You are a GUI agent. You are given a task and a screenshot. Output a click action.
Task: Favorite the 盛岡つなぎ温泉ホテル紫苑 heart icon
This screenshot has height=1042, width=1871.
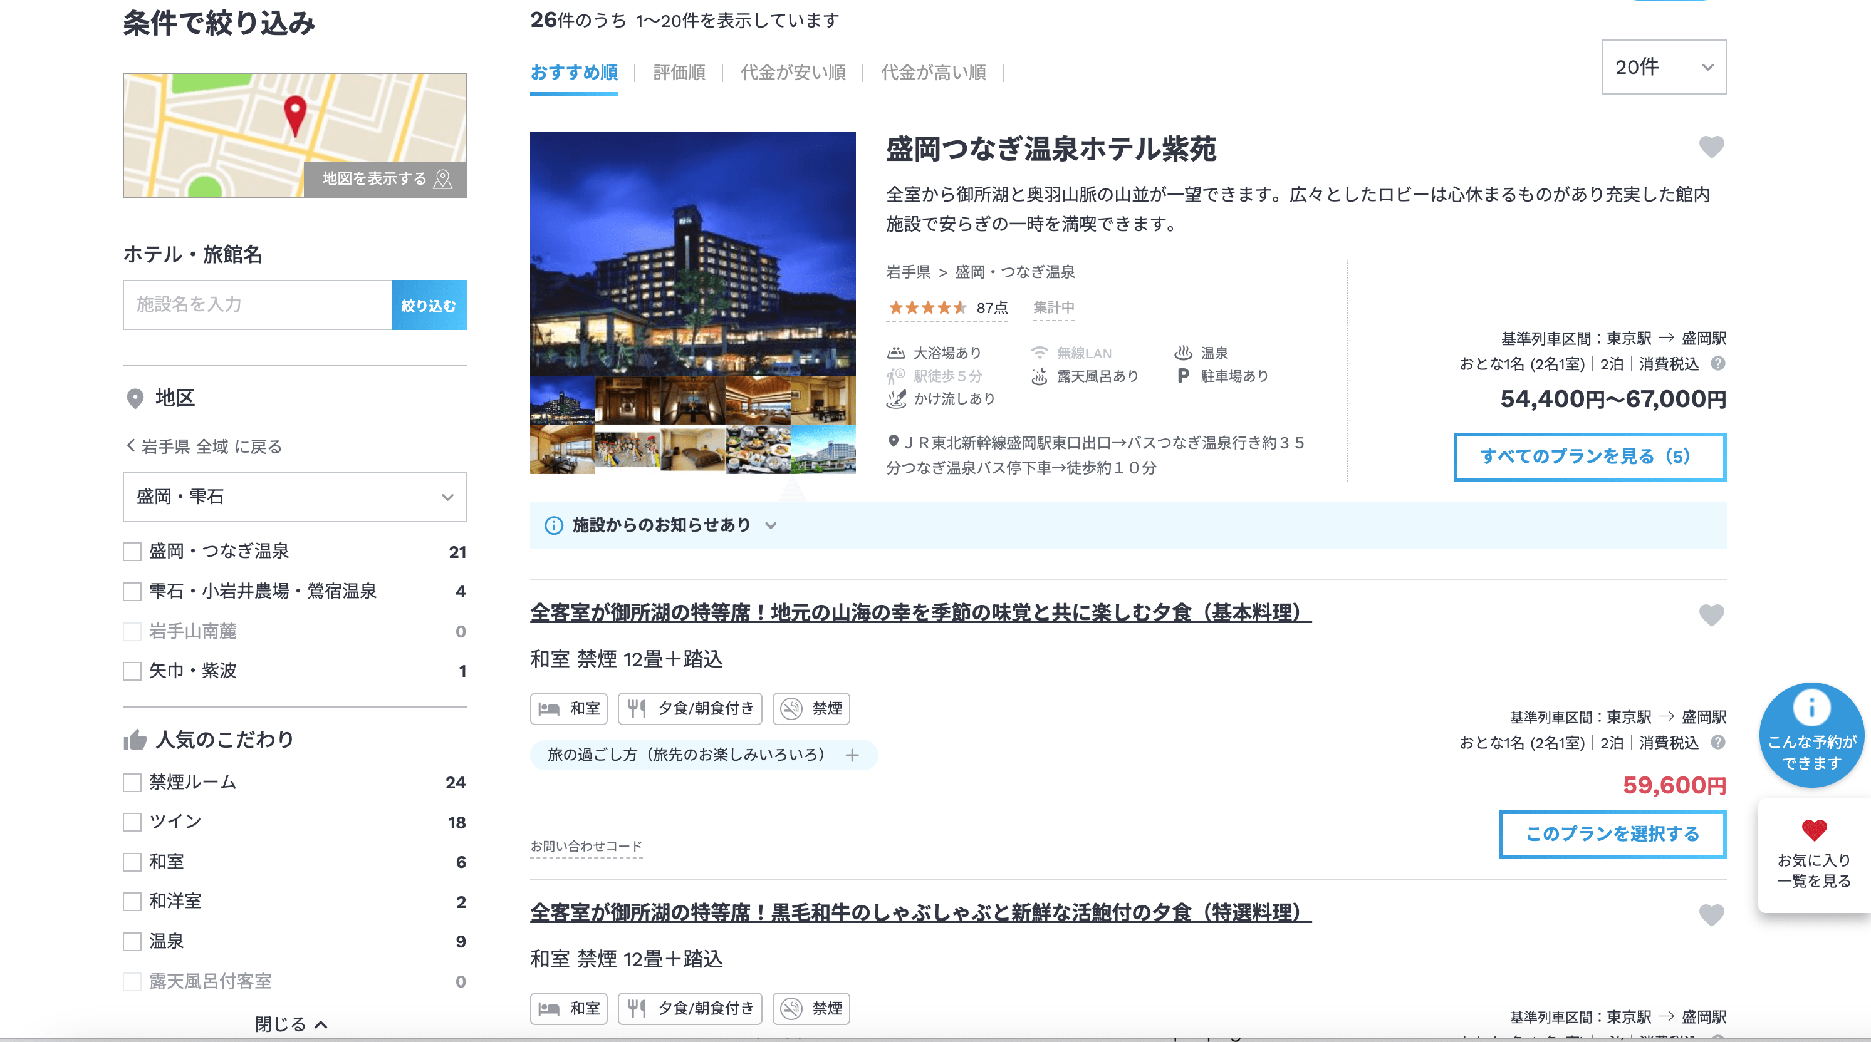pyautogui.click(x=1711, y=147)
